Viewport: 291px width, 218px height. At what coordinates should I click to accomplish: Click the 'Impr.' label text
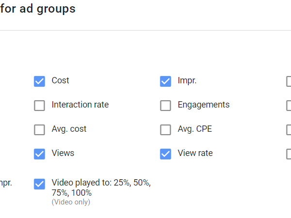(x=187, y=80)
